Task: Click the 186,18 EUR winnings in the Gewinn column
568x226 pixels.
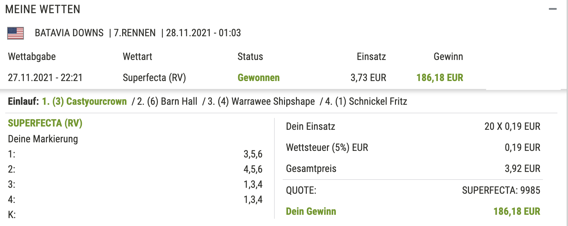Action: [440, 78]
